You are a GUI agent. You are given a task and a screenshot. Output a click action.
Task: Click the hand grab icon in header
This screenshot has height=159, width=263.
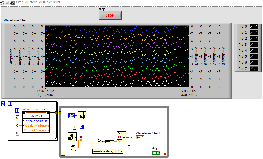(2, 2)
